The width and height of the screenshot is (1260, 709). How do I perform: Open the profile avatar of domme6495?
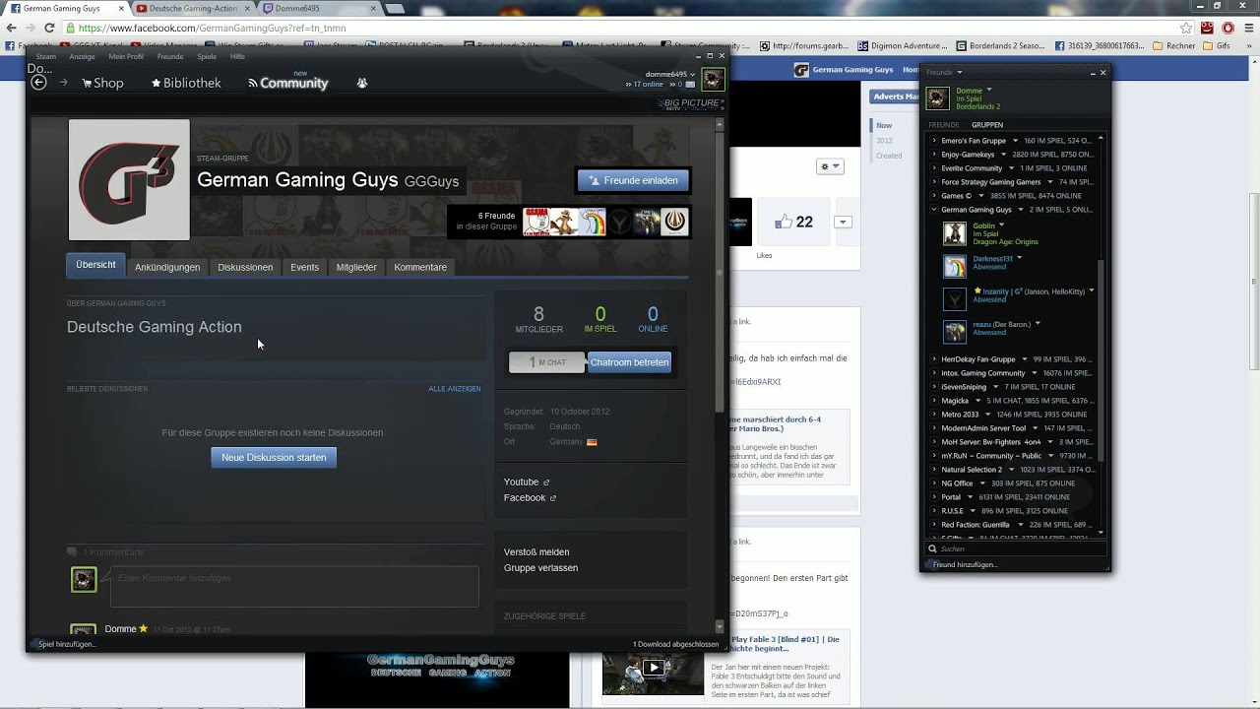pyautogui.click(x=712, y=80)
